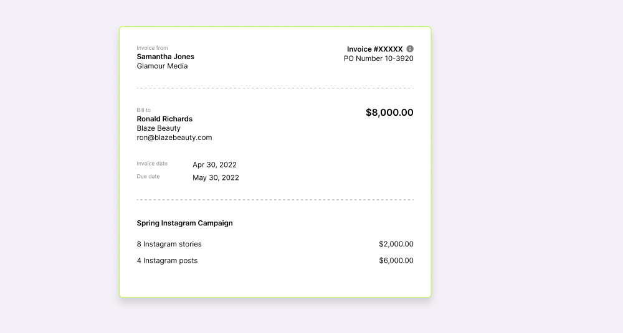The image size is (623, 333).
Task: Select the $6,000.00 posts price
Action: 396,261
